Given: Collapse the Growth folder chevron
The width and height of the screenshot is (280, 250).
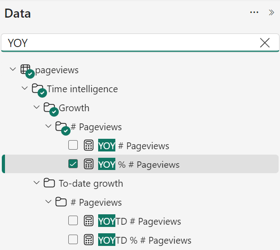Looking at the screenshot, I should click(37, 107).
